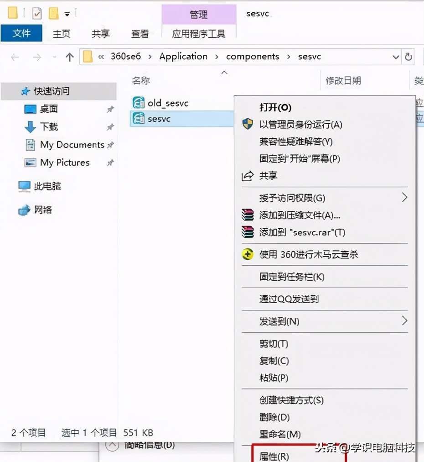This screenshot has height=462, width=424.
Task: Choose 复制(C) from context menu
Action: pyautogui.click(x=274, y=361)
